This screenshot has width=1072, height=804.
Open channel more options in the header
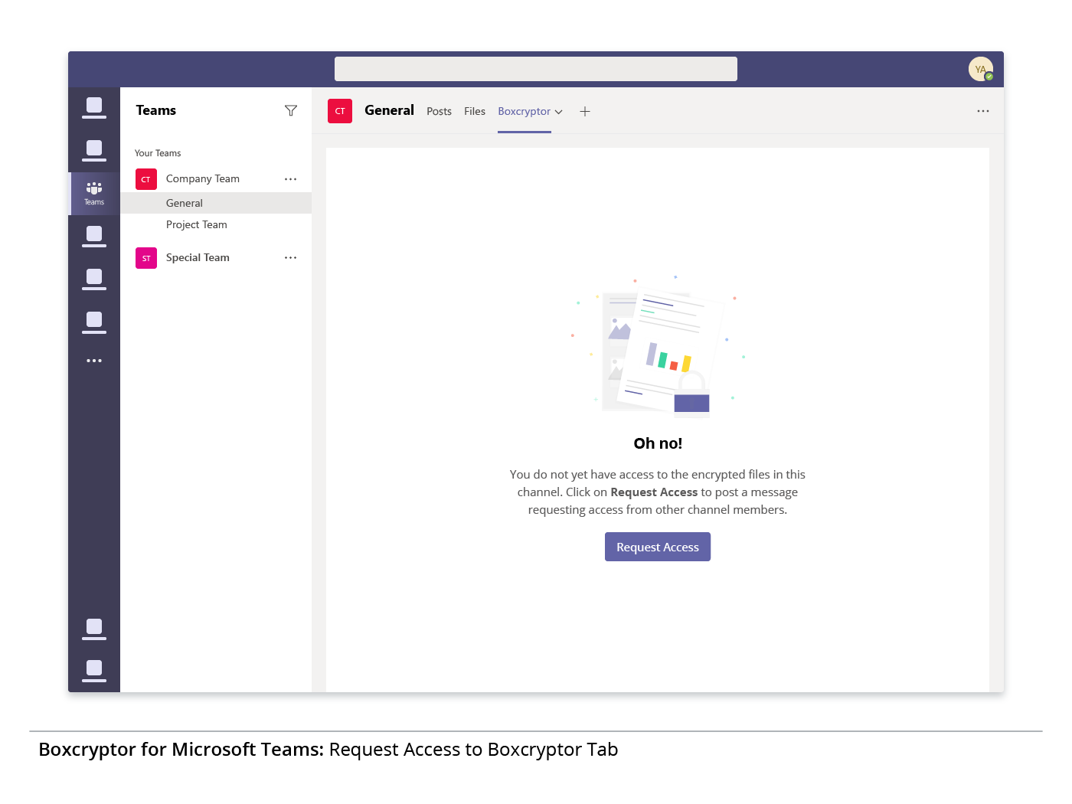[x=983, y=111]
